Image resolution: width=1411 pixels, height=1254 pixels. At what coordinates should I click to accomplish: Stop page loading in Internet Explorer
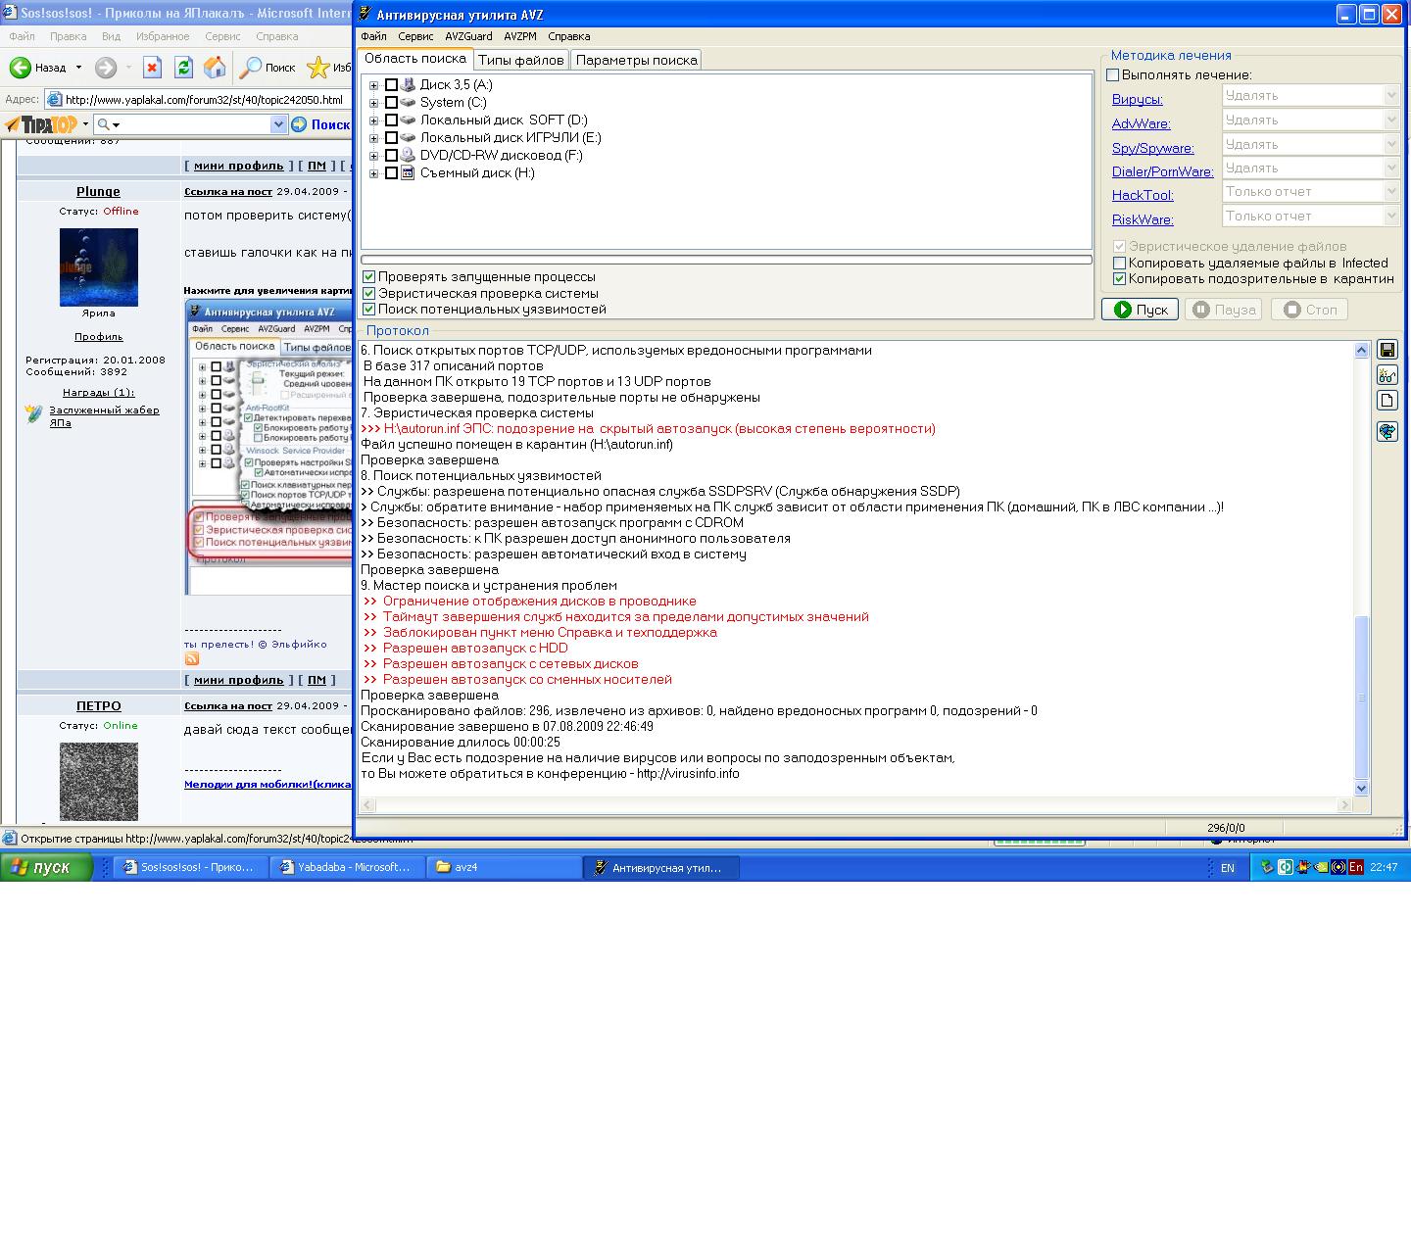pyautogui.click(x=152, y=68)
